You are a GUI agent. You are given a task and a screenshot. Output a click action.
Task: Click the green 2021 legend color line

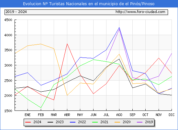point(95,122)
